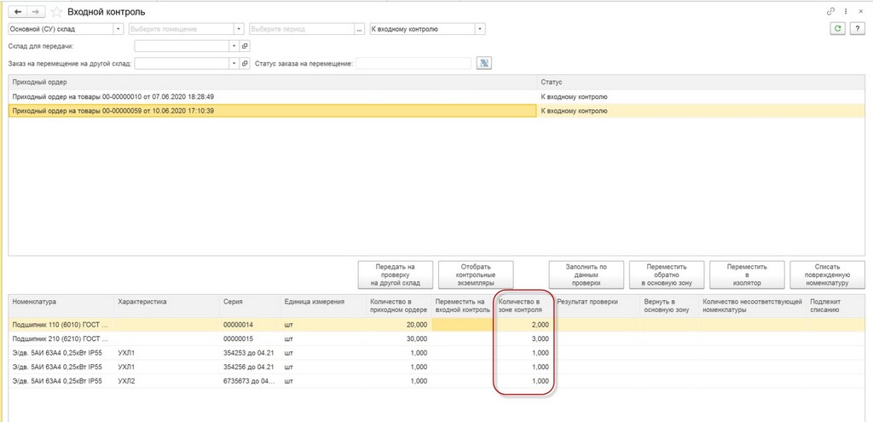Click Переместить в изолятор button
This screenshot has width=873, height=422.
(x=747, y=275)
